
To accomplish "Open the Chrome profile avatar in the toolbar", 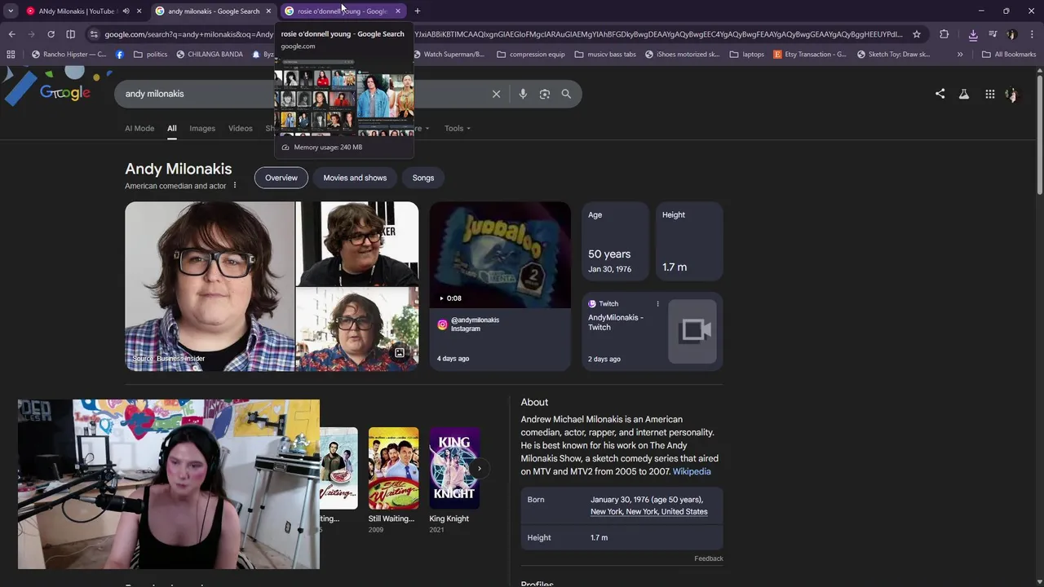I will point(1012,34).
